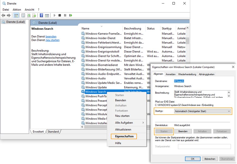Click the gear icon of Windows-Audio
The width and height of the screenshot is (237, 164).
pyautogui.click(x=83, y=78)
